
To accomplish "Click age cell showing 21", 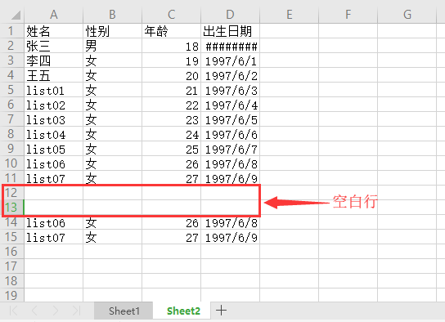I will pyautogui.click(x=172, y=90).
